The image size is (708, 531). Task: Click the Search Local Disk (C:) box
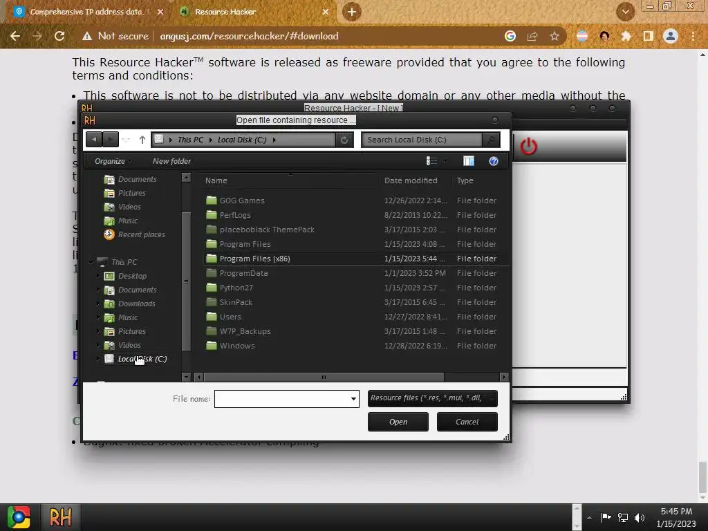point(422,140)
